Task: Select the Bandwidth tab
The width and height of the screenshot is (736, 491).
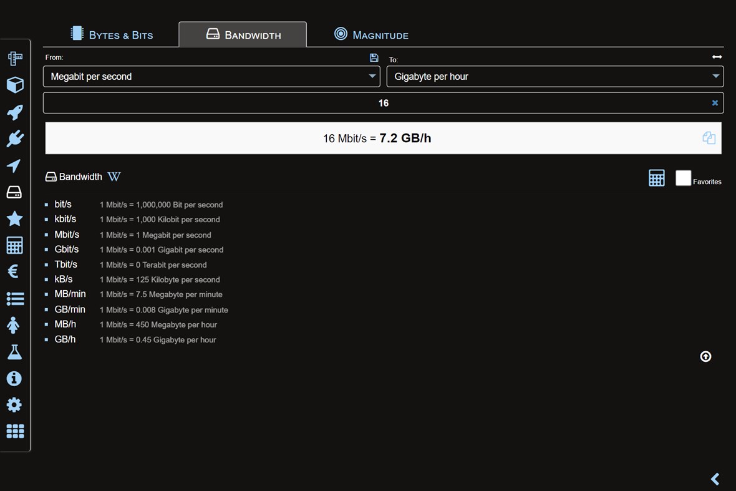Action: 243,35
